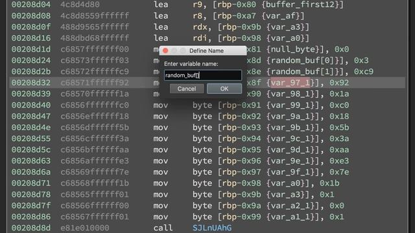Click register r8 operand
The height and width of the screenshot is (233, 415).
pos(197,16)
